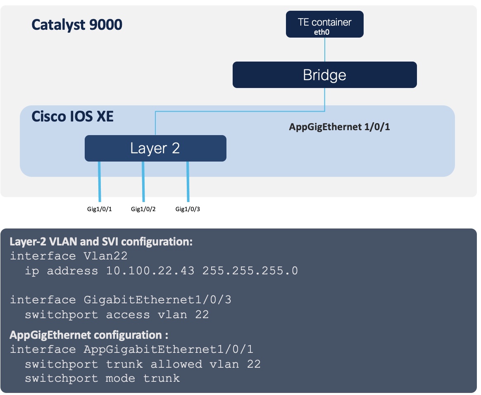Click the Layer-2 VLAN and SVI configuration heading
Screen dimensions: 481x395
101,242
